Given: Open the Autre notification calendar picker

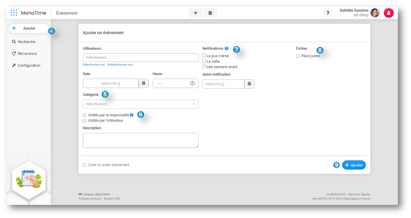Looking at the screenshot, I should (x=249, y=84).
